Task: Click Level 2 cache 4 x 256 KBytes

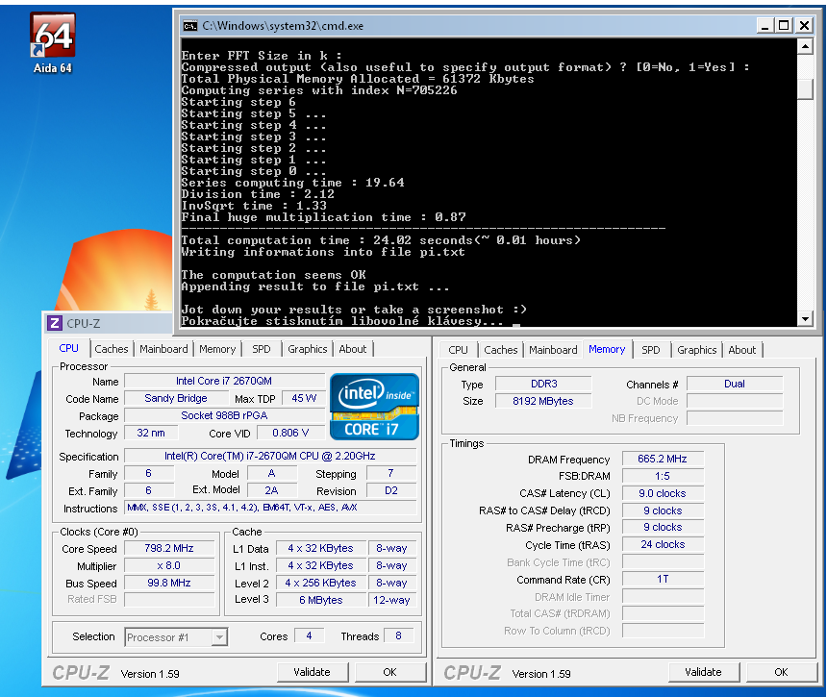Action: point(320,584)
